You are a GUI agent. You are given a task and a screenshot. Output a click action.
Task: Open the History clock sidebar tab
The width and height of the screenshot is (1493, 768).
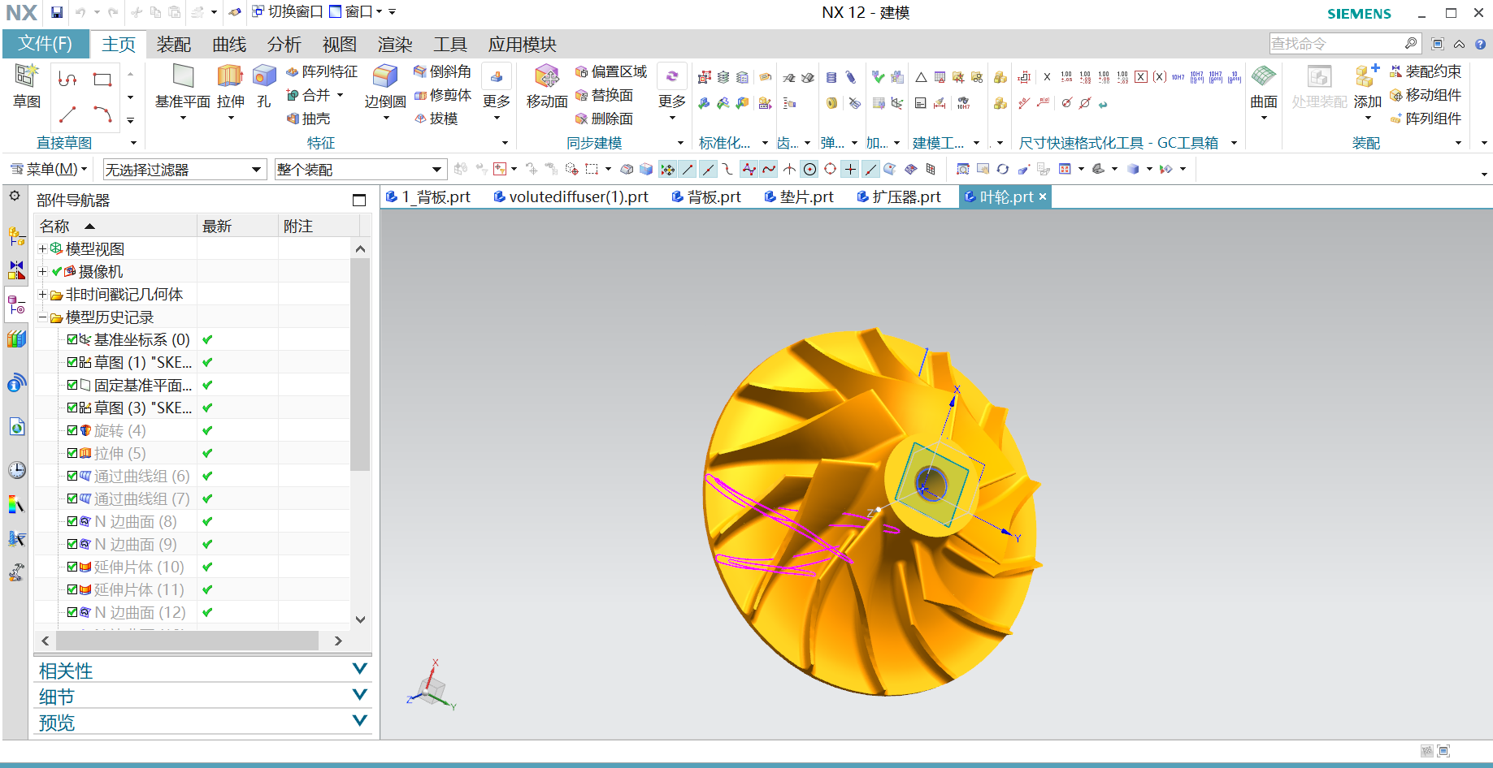16,470
